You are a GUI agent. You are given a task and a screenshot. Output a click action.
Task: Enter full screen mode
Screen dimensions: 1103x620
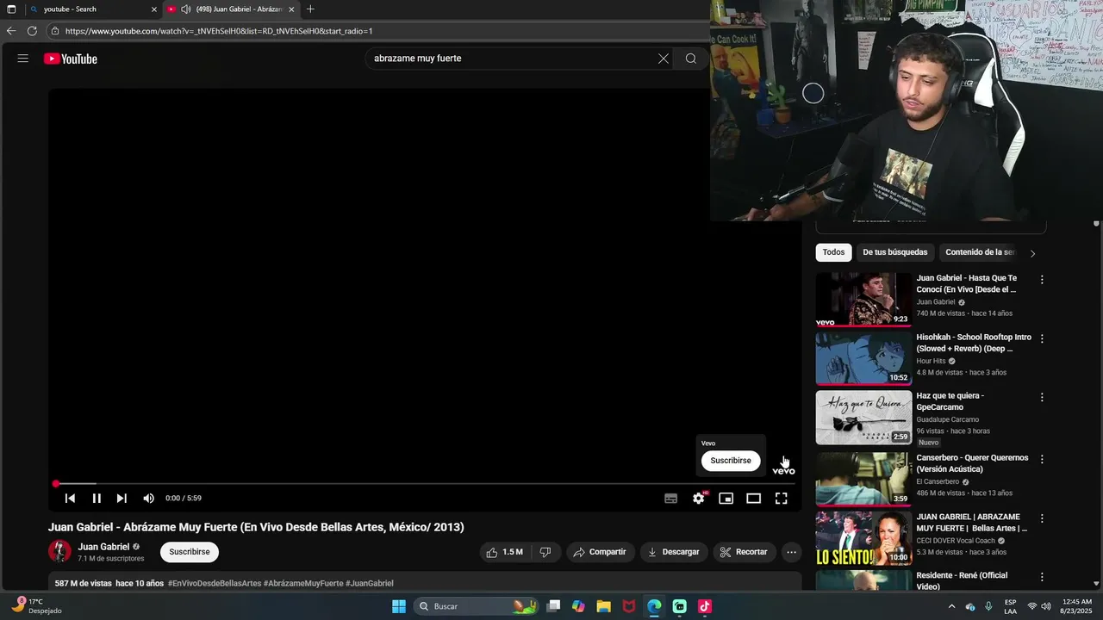(x=781, y=499)
